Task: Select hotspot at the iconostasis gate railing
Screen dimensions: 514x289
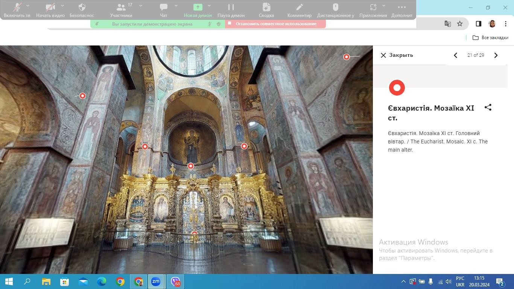Action: (195, 234)
